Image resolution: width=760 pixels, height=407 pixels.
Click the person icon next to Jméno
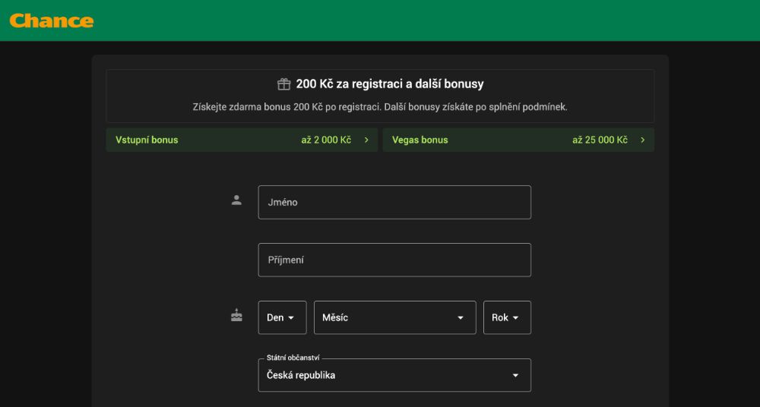tap(236, 200)
